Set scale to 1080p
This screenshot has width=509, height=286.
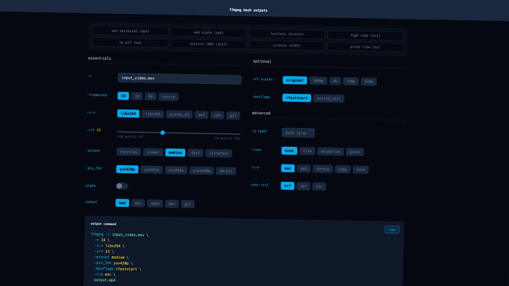pos(318,81)
